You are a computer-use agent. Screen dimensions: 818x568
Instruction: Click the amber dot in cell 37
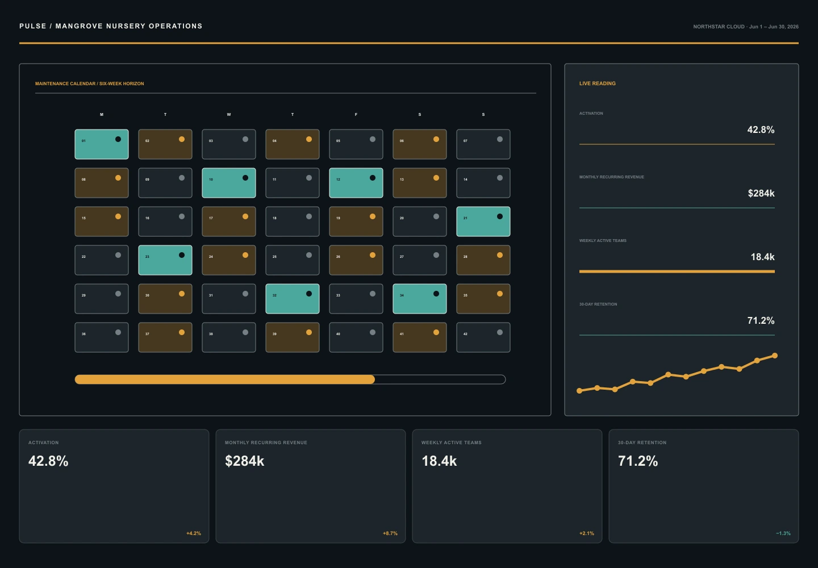[182, 332]
